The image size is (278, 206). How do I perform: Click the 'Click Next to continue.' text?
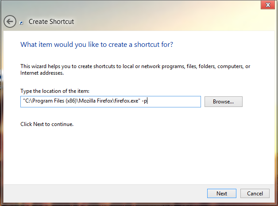(x=47, y=124)
